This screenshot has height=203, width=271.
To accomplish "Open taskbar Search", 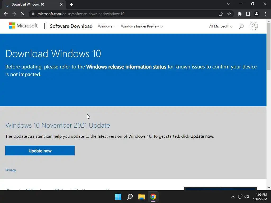I will pyautogui.click(x=130, y=197).
